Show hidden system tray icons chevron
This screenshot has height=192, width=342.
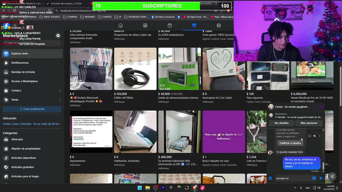point(295,188)
